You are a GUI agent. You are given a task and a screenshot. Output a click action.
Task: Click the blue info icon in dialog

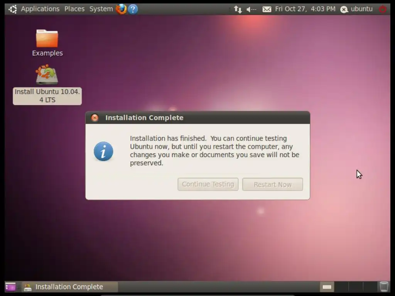(x=103, y=151)
